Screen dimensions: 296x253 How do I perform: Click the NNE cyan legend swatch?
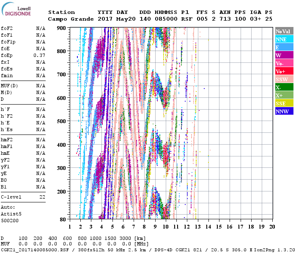pyautogui.click(x=284, y=39)
